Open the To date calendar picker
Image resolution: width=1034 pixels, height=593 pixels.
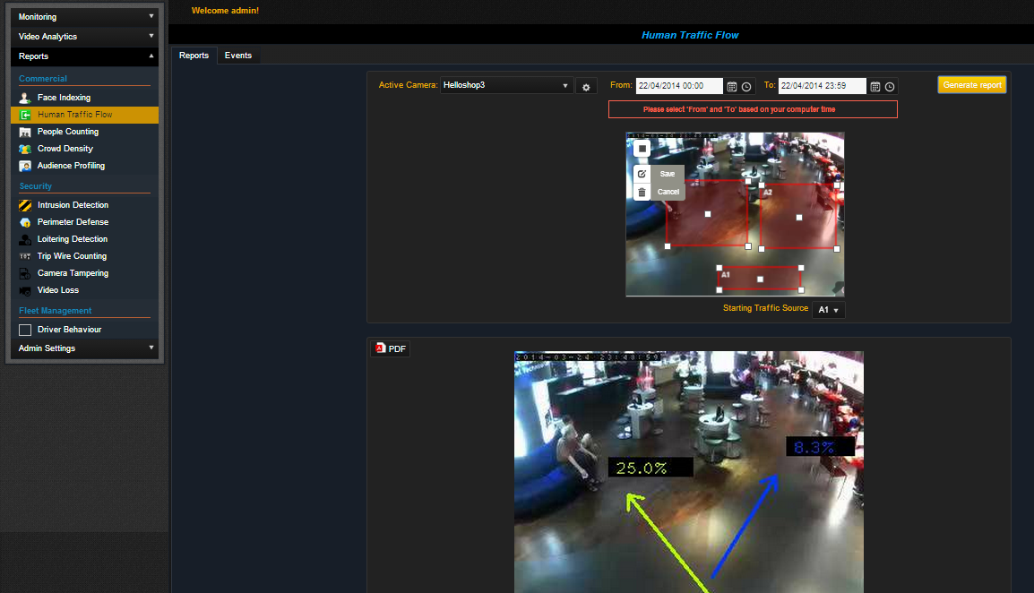pos(875,86)
